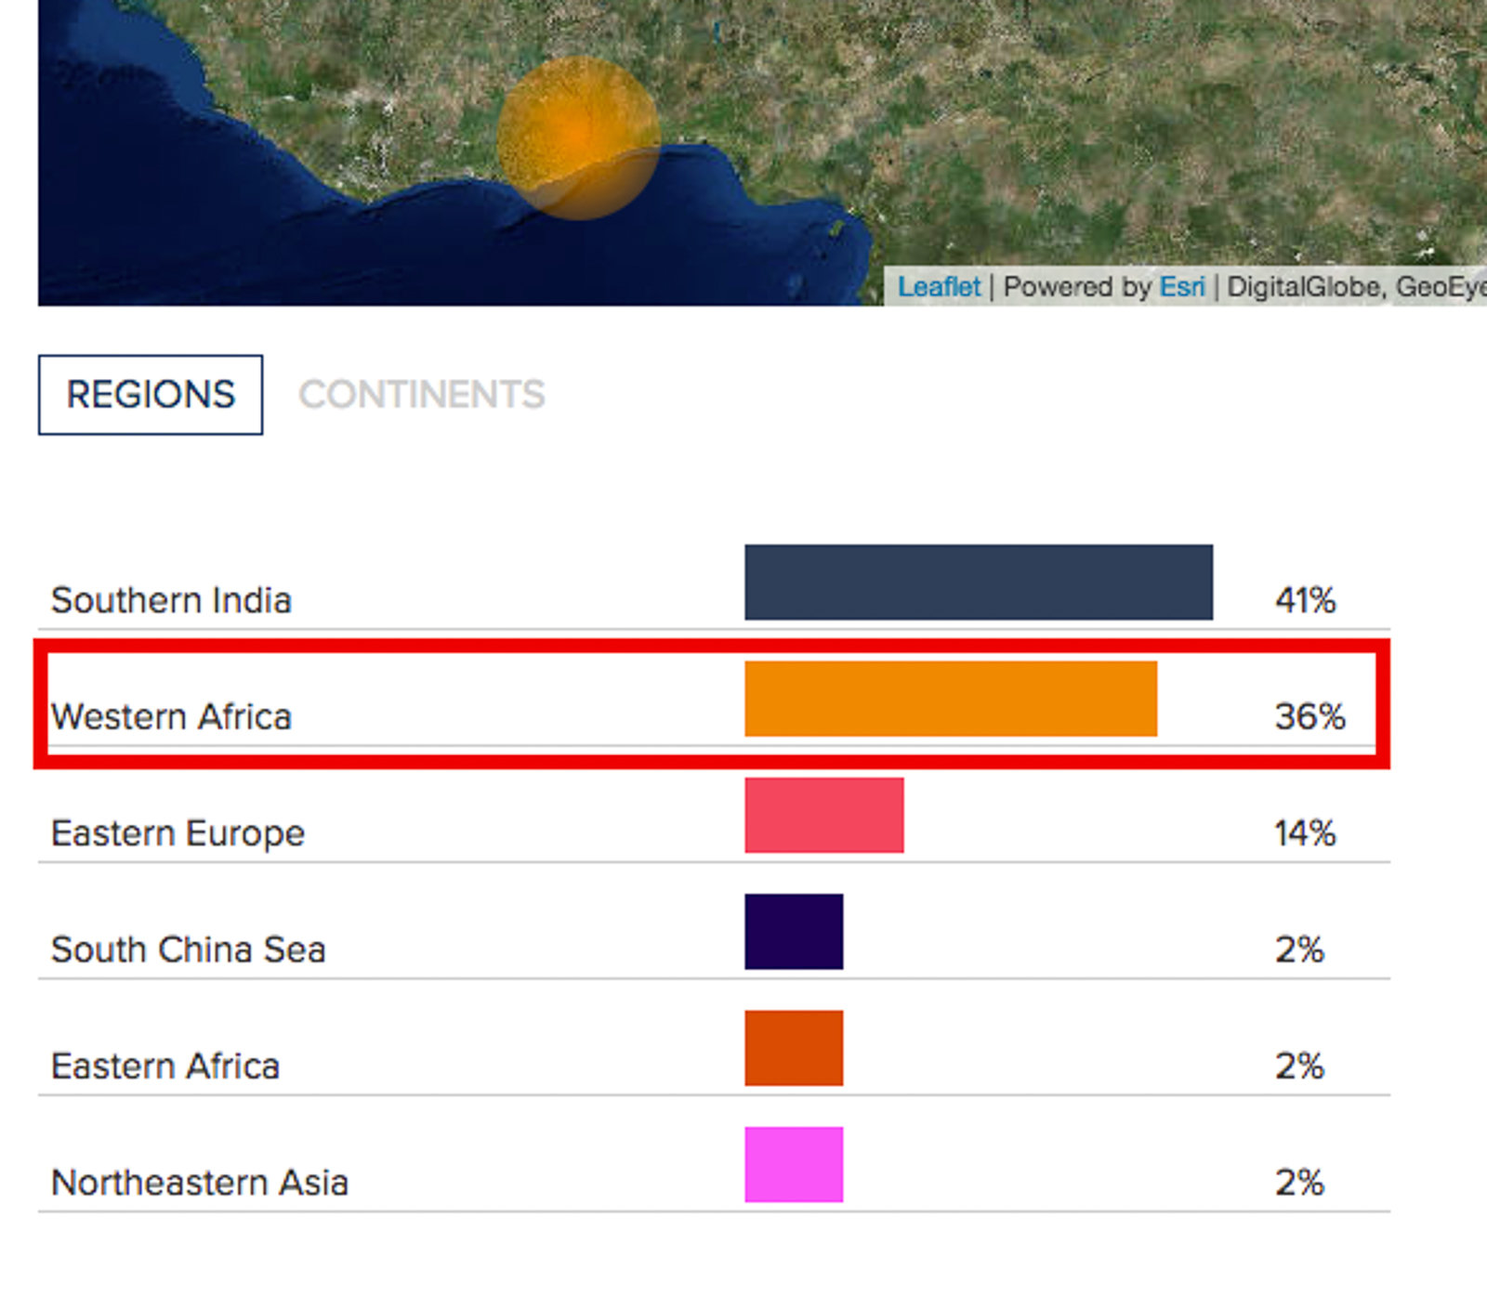Click the pink-red Eastern Europe bar
This screenshot has width=1487, height=1309.
(823, 815)
